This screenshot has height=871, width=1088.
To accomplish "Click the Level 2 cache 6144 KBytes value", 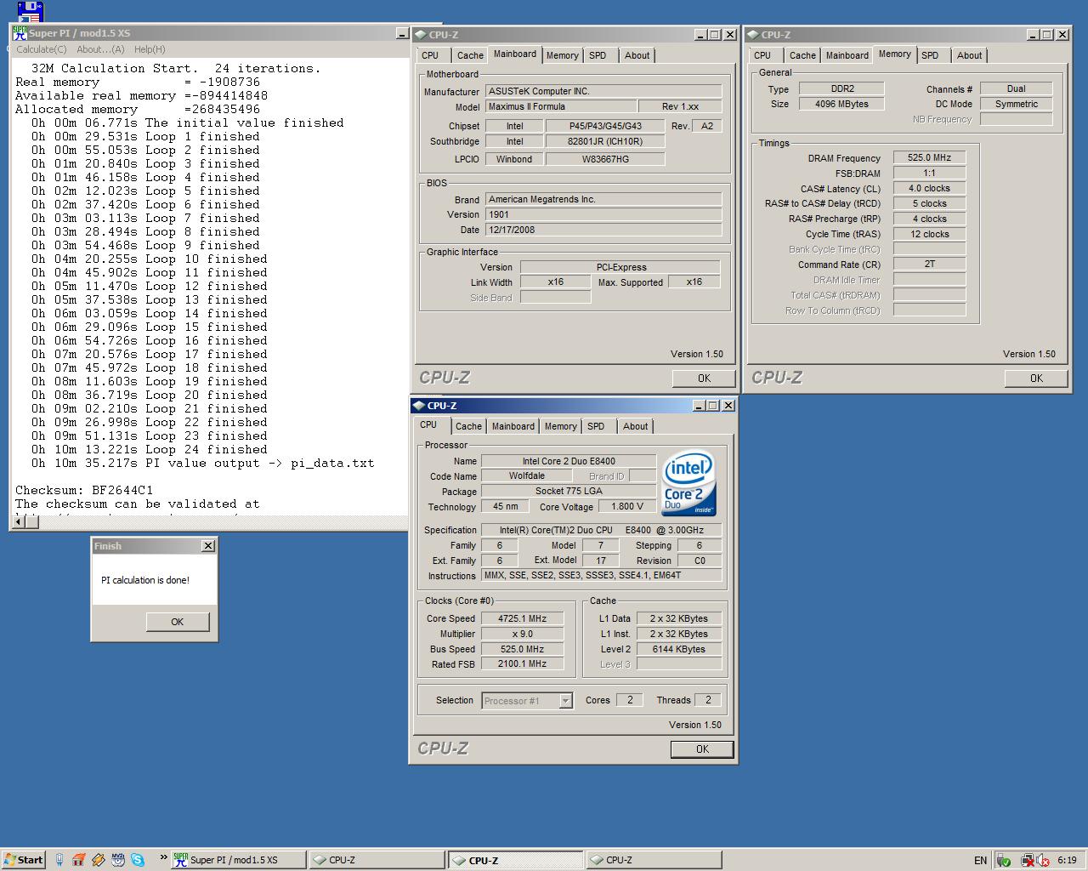I will pos(678,649).
